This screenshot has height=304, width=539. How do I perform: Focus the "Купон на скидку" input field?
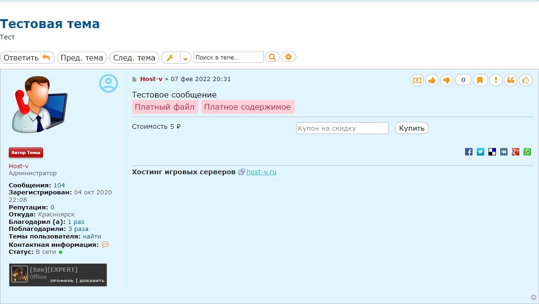coord(342,128)
